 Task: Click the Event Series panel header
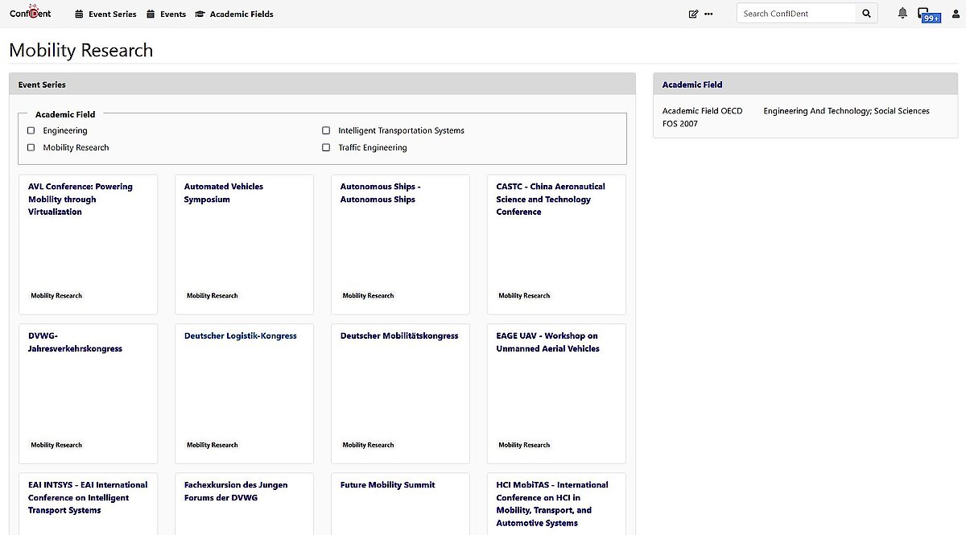[322, 84]
